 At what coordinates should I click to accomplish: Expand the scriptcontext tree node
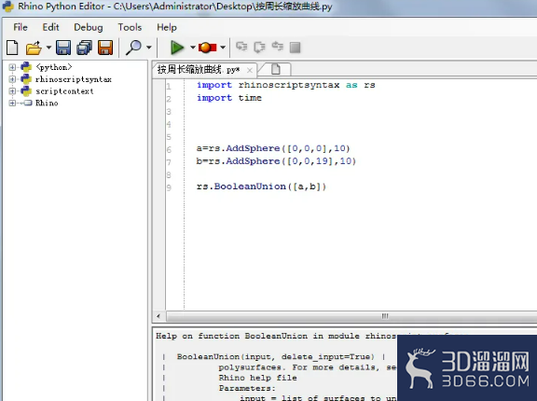click(12, 91)
